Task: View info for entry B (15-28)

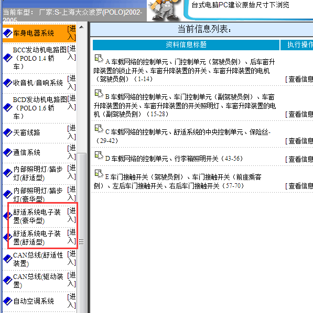Action: [299, 115]
